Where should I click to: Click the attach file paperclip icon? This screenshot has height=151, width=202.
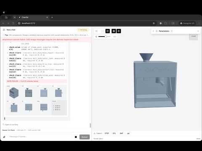tap(4, 137)
